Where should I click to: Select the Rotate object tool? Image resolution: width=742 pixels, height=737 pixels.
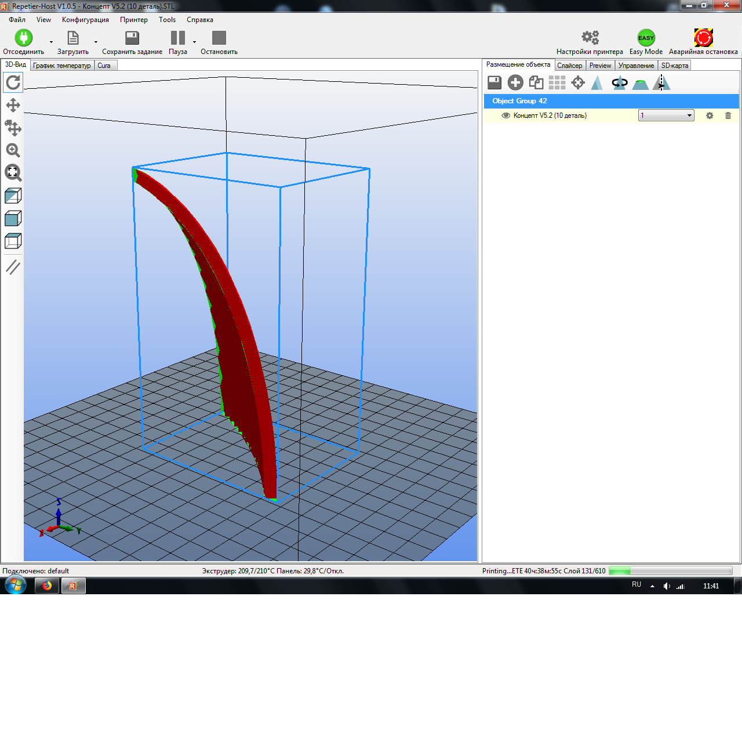(619, 82)
